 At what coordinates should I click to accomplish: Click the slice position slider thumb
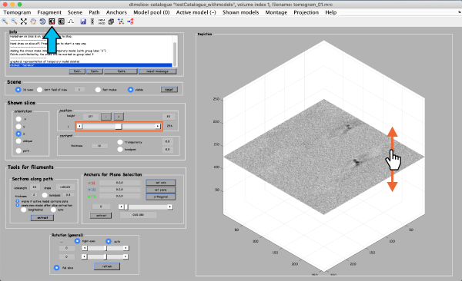tap(118, 127)
